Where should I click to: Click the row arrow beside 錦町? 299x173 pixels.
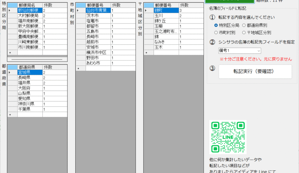click(146, 10)
